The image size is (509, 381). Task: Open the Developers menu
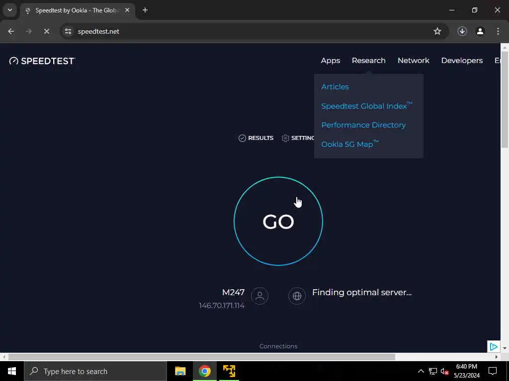coord(462,61)
